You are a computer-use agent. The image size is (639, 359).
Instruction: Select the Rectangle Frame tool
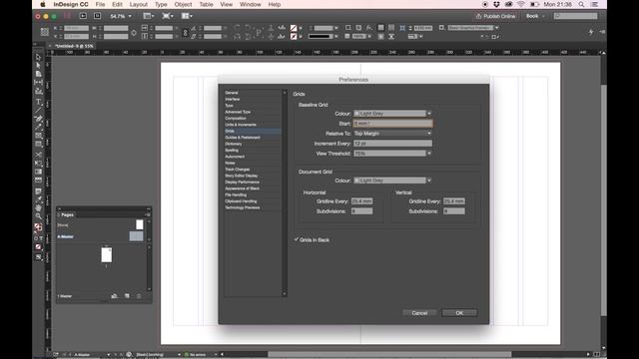click(x=38, y=136)
